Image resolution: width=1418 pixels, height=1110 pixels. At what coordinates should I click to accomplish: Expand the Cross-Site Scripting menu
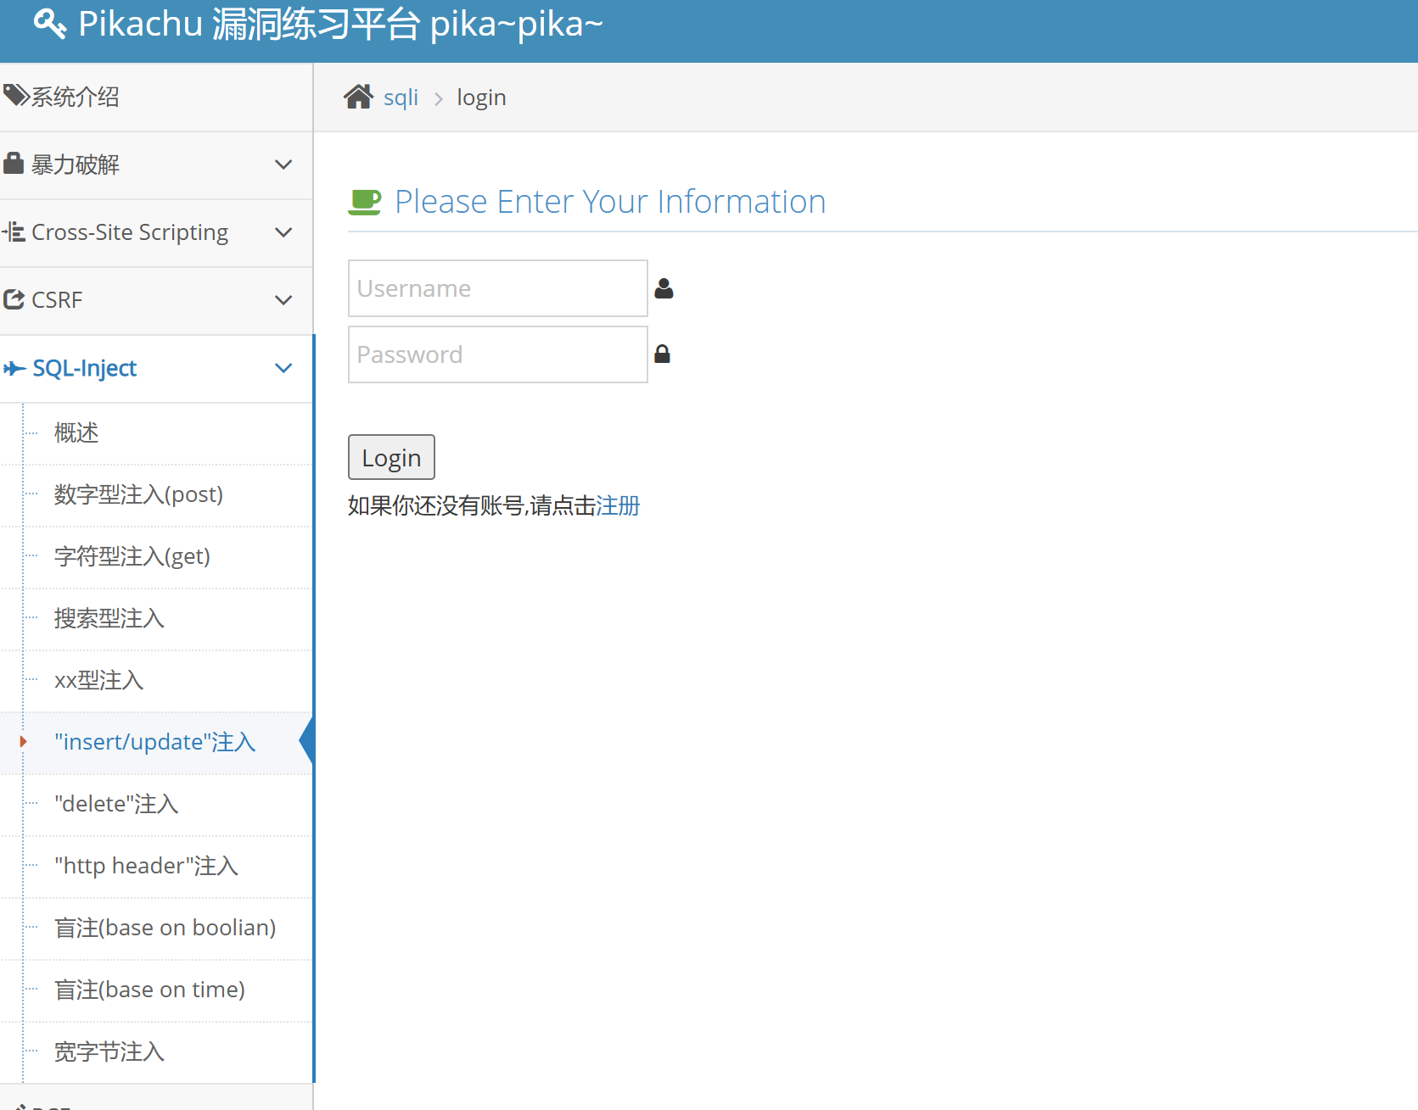[x=283, y=232]
